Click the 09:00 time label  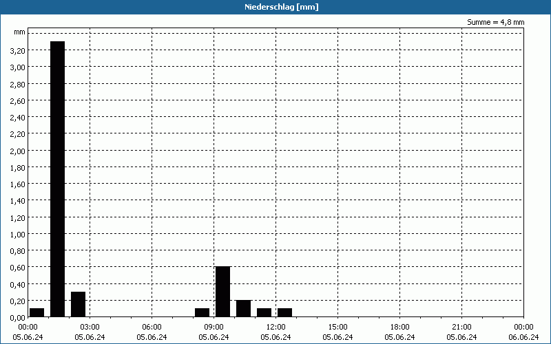point(214,327)
